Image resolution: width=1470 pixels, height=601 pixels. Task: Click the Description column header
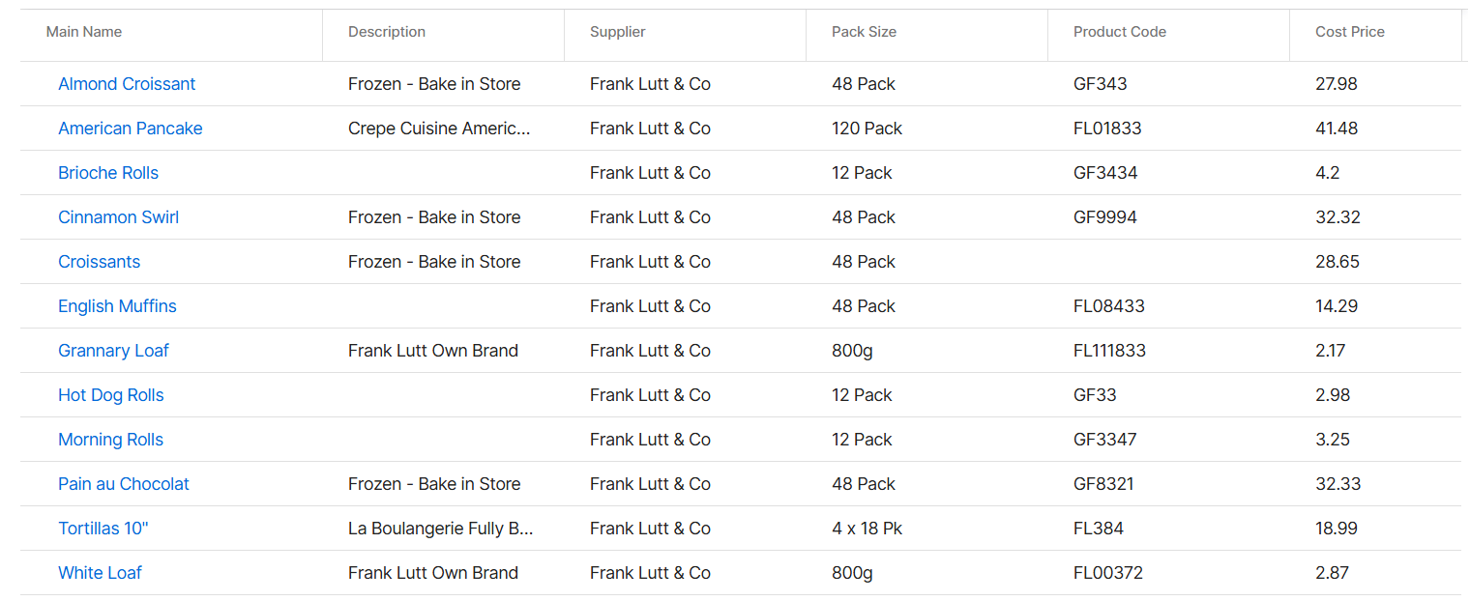pos(387,32)
